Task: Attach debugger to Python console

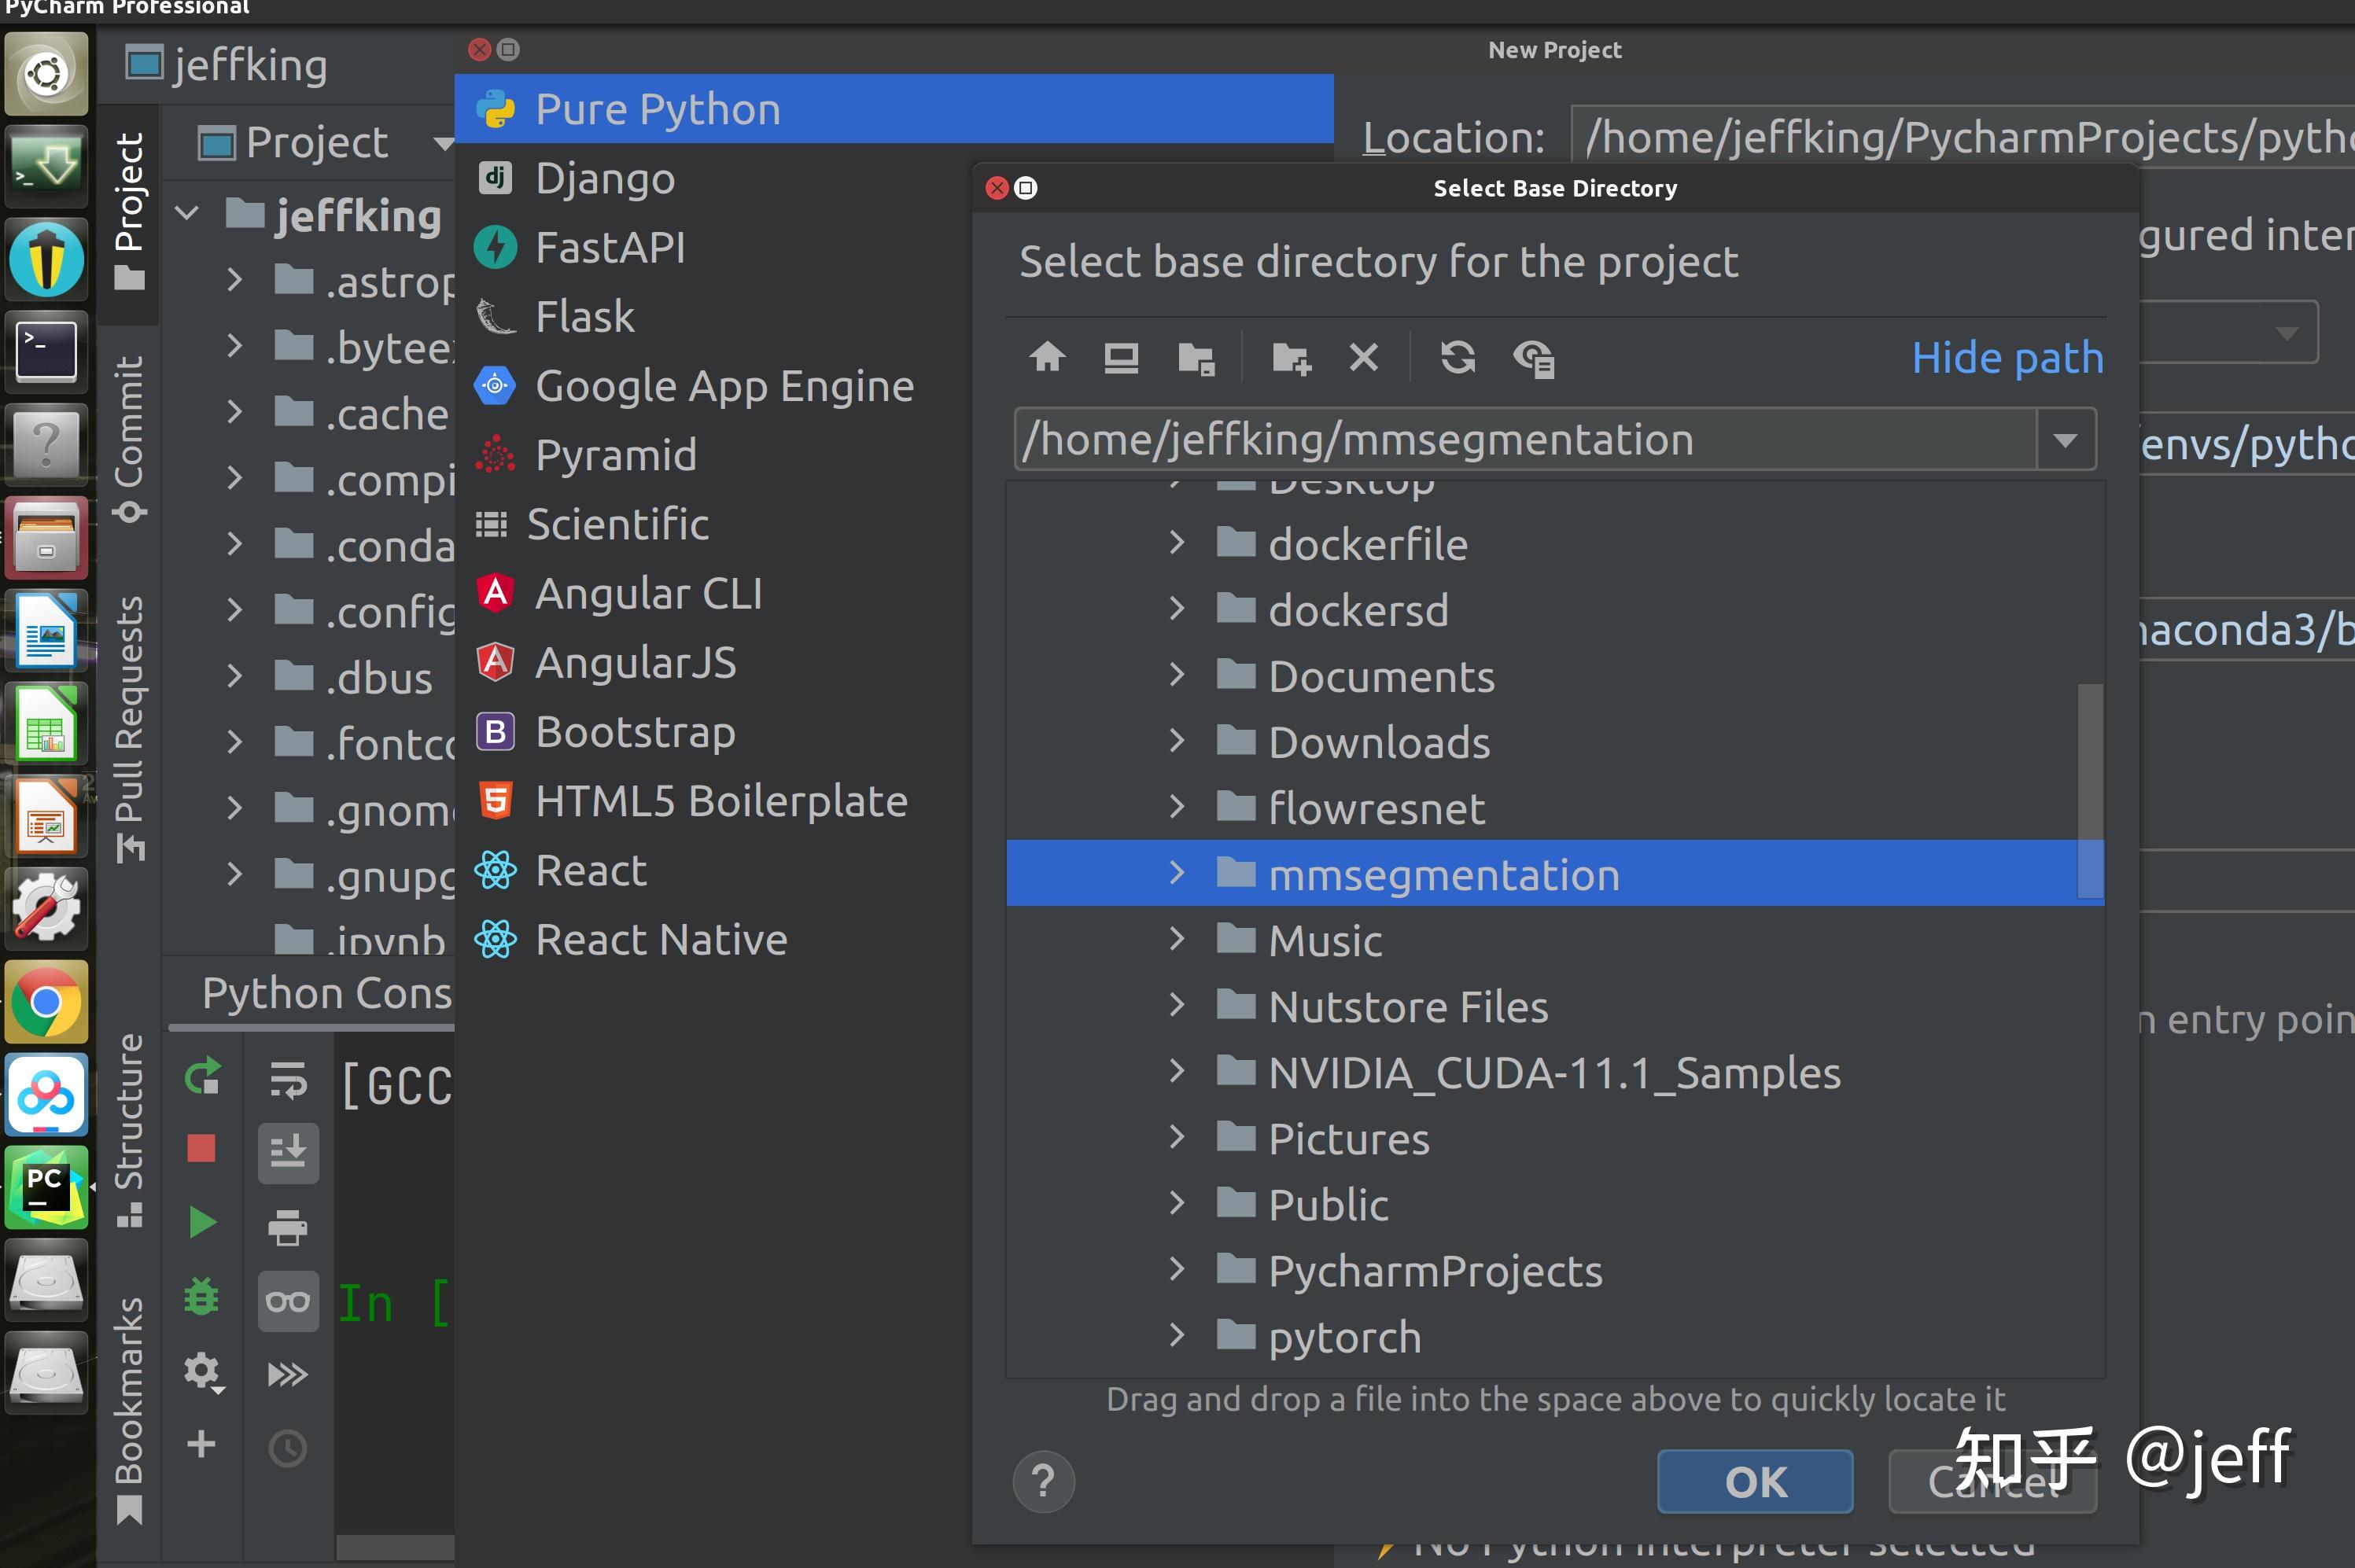Action: (201, 1297)
